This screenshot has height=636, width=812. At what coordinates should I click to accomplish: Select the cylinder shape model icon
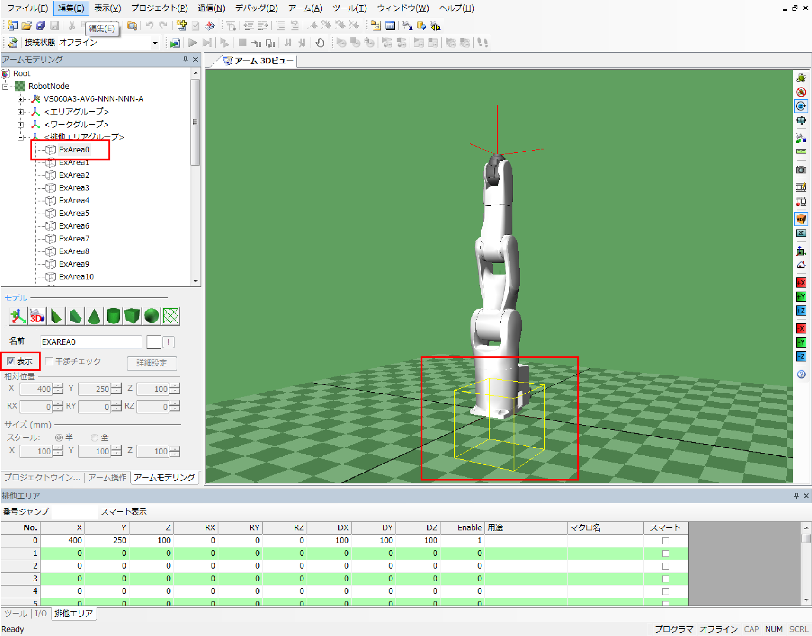113,316
